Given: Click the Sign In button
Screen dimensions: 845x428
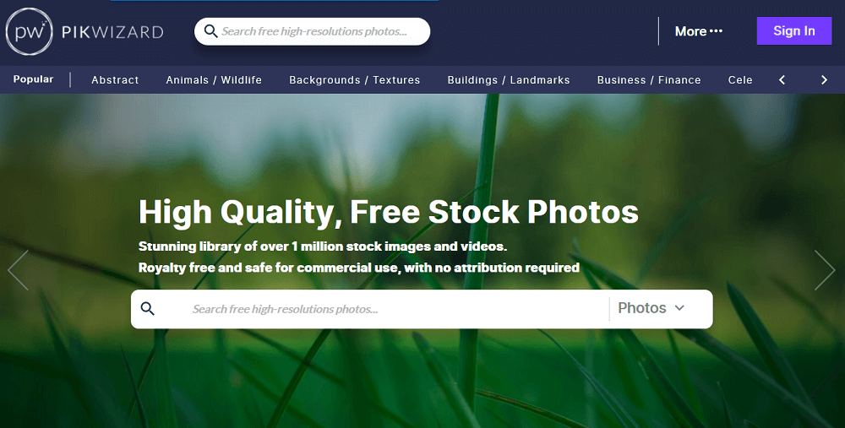Looking at the screenshot, I should (794, 30).
